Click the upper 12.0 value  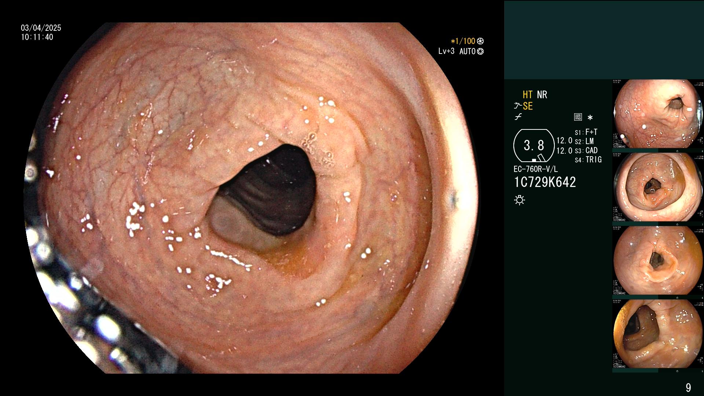[x=564, y=141]
